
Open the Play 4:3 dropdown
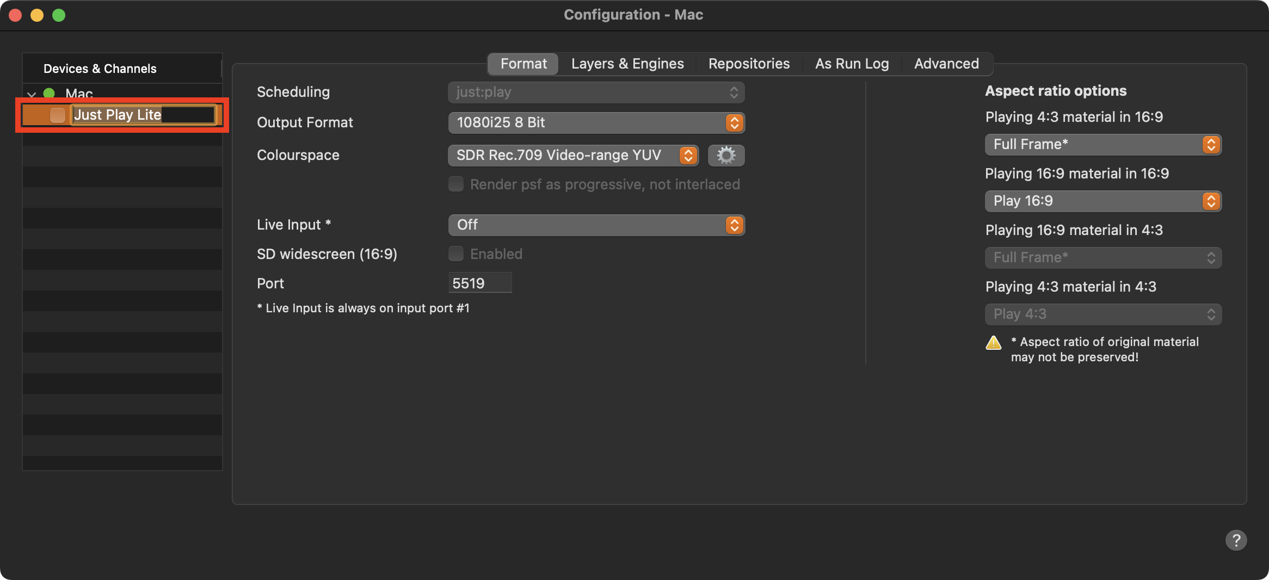point(1103,314)
